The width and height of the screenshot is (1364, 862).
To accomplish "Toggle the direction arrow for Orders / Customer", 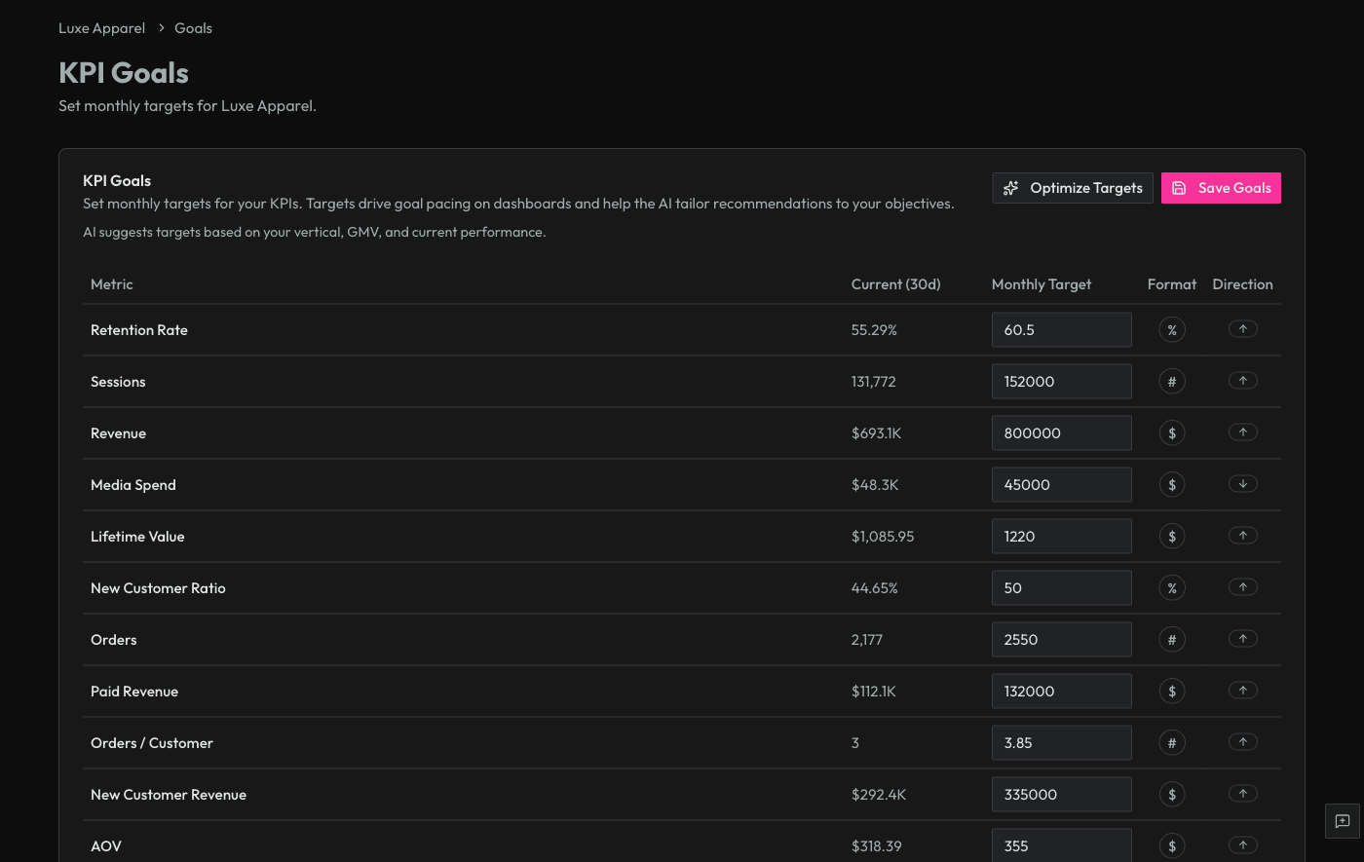I will [1242, 741].
